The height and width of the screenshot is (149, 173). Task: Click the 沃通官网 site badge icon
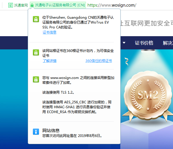(x=11, y=5)
